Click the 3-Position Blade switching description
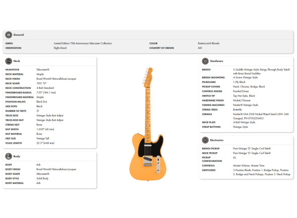Screen dimensions: 297x218 (x=261, y=172)
